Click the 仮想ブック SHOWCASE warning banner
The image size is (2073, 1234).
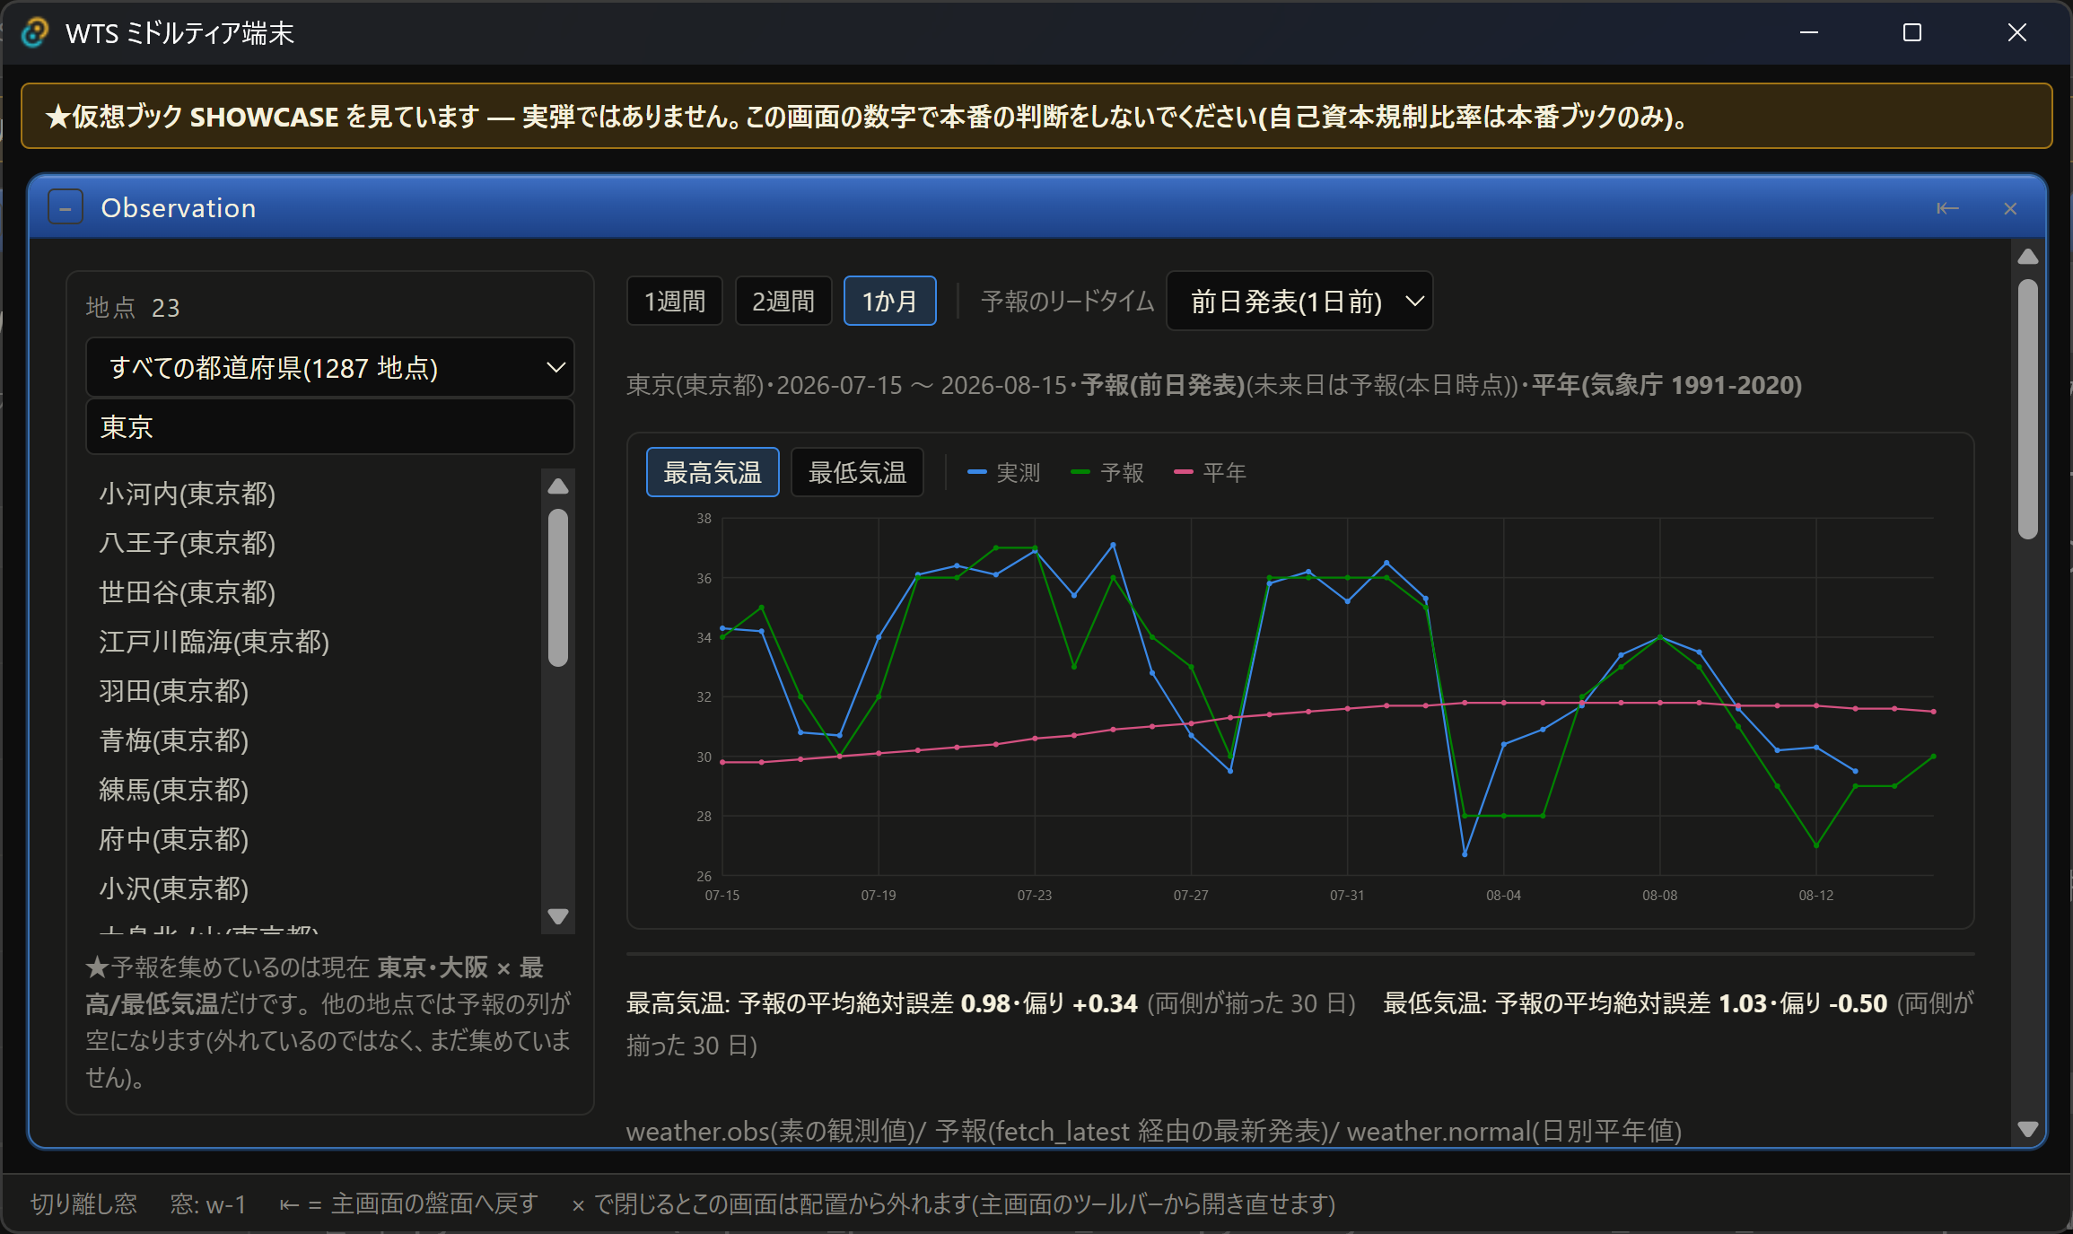point(1036,116)
